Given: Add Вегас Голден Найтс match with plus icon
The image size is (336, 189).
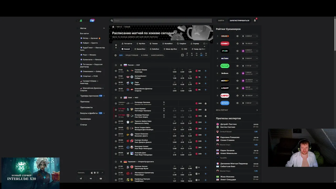Looking at the screenshot, I should click(206, 129).
